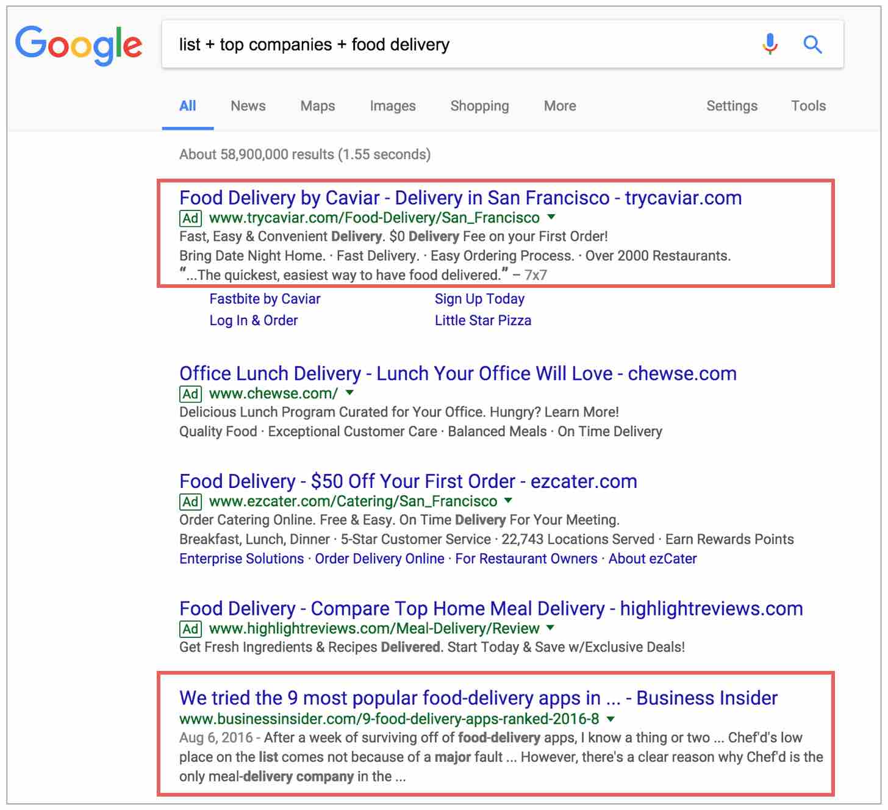Switch to the Shopping tab

[x=480, y=106]
